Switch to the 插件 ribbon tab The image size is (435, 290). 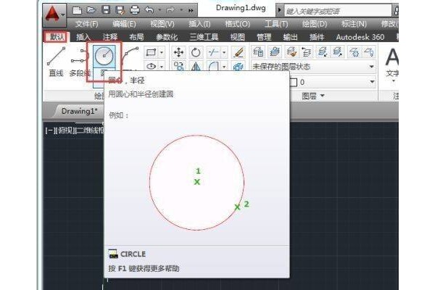coord(317,37)
